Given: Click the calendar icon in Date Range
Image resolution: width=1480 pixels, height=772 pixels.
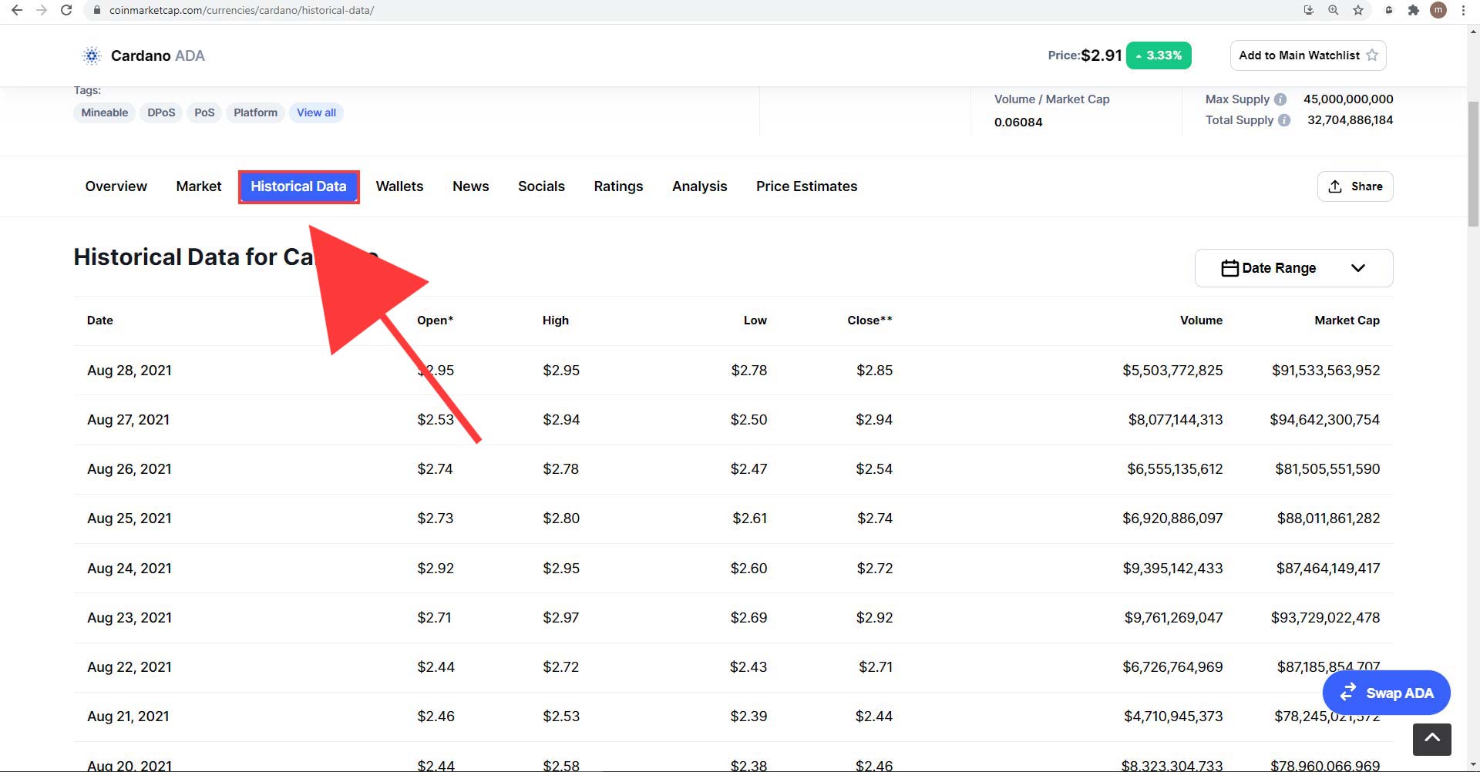Looking at the screenshot, I should (x=1229, y=268).
